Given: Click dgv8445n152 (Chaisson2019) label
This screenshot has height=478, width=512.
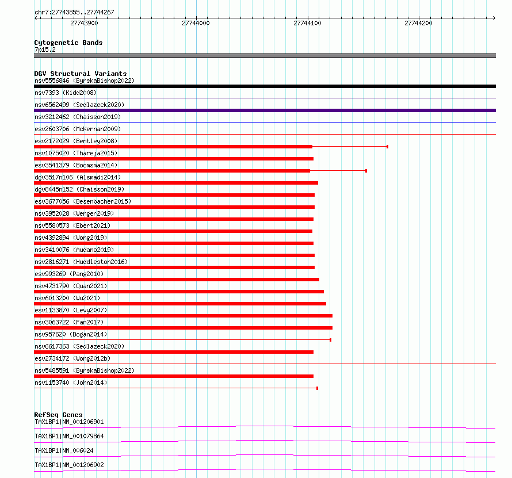Looking at the screenshot, I should point(79,189).
